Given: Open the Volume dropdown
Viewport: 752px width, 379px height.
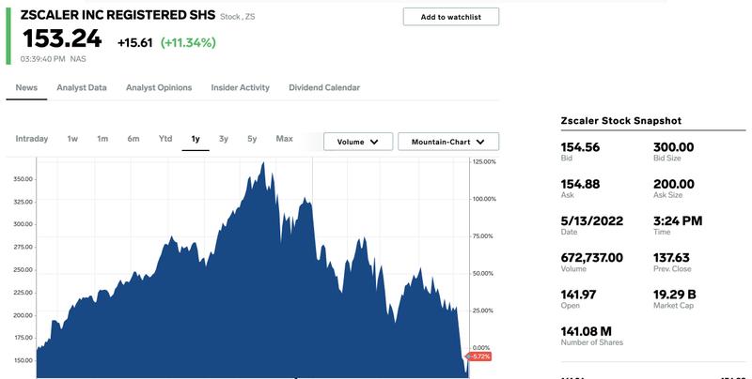Looking at the screenshot, I should 358,142.
